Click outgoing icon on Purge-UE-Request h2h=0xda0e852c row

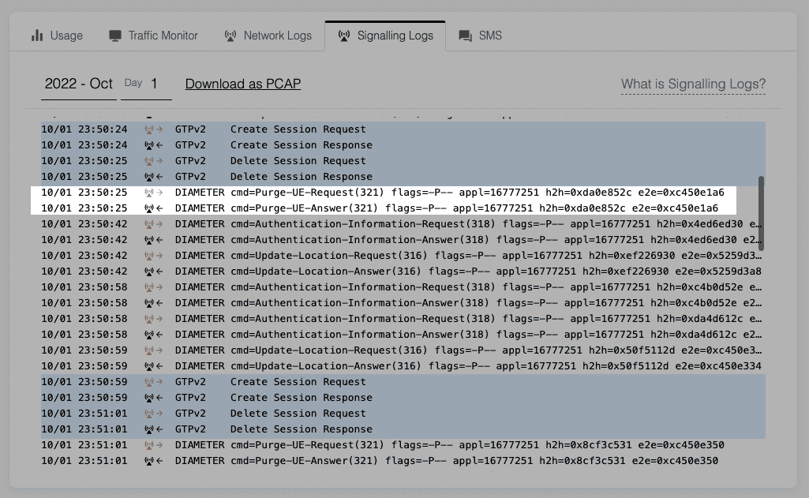click(153, 193)
